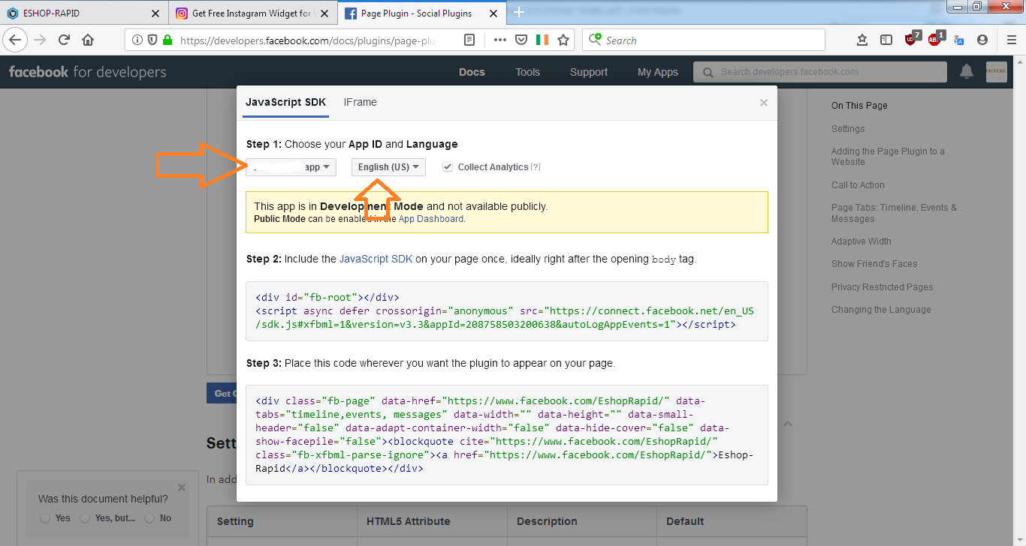Open My Apps in top navigation

[658, 72]
